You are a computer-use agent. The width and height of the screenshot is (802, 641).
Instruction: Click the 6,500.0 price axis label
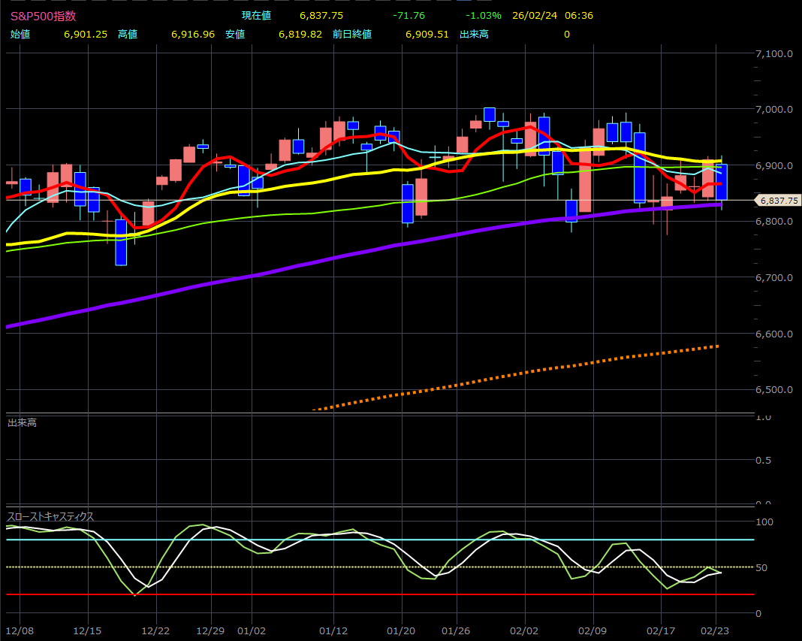pyautogui.click(x=774, y=390)
